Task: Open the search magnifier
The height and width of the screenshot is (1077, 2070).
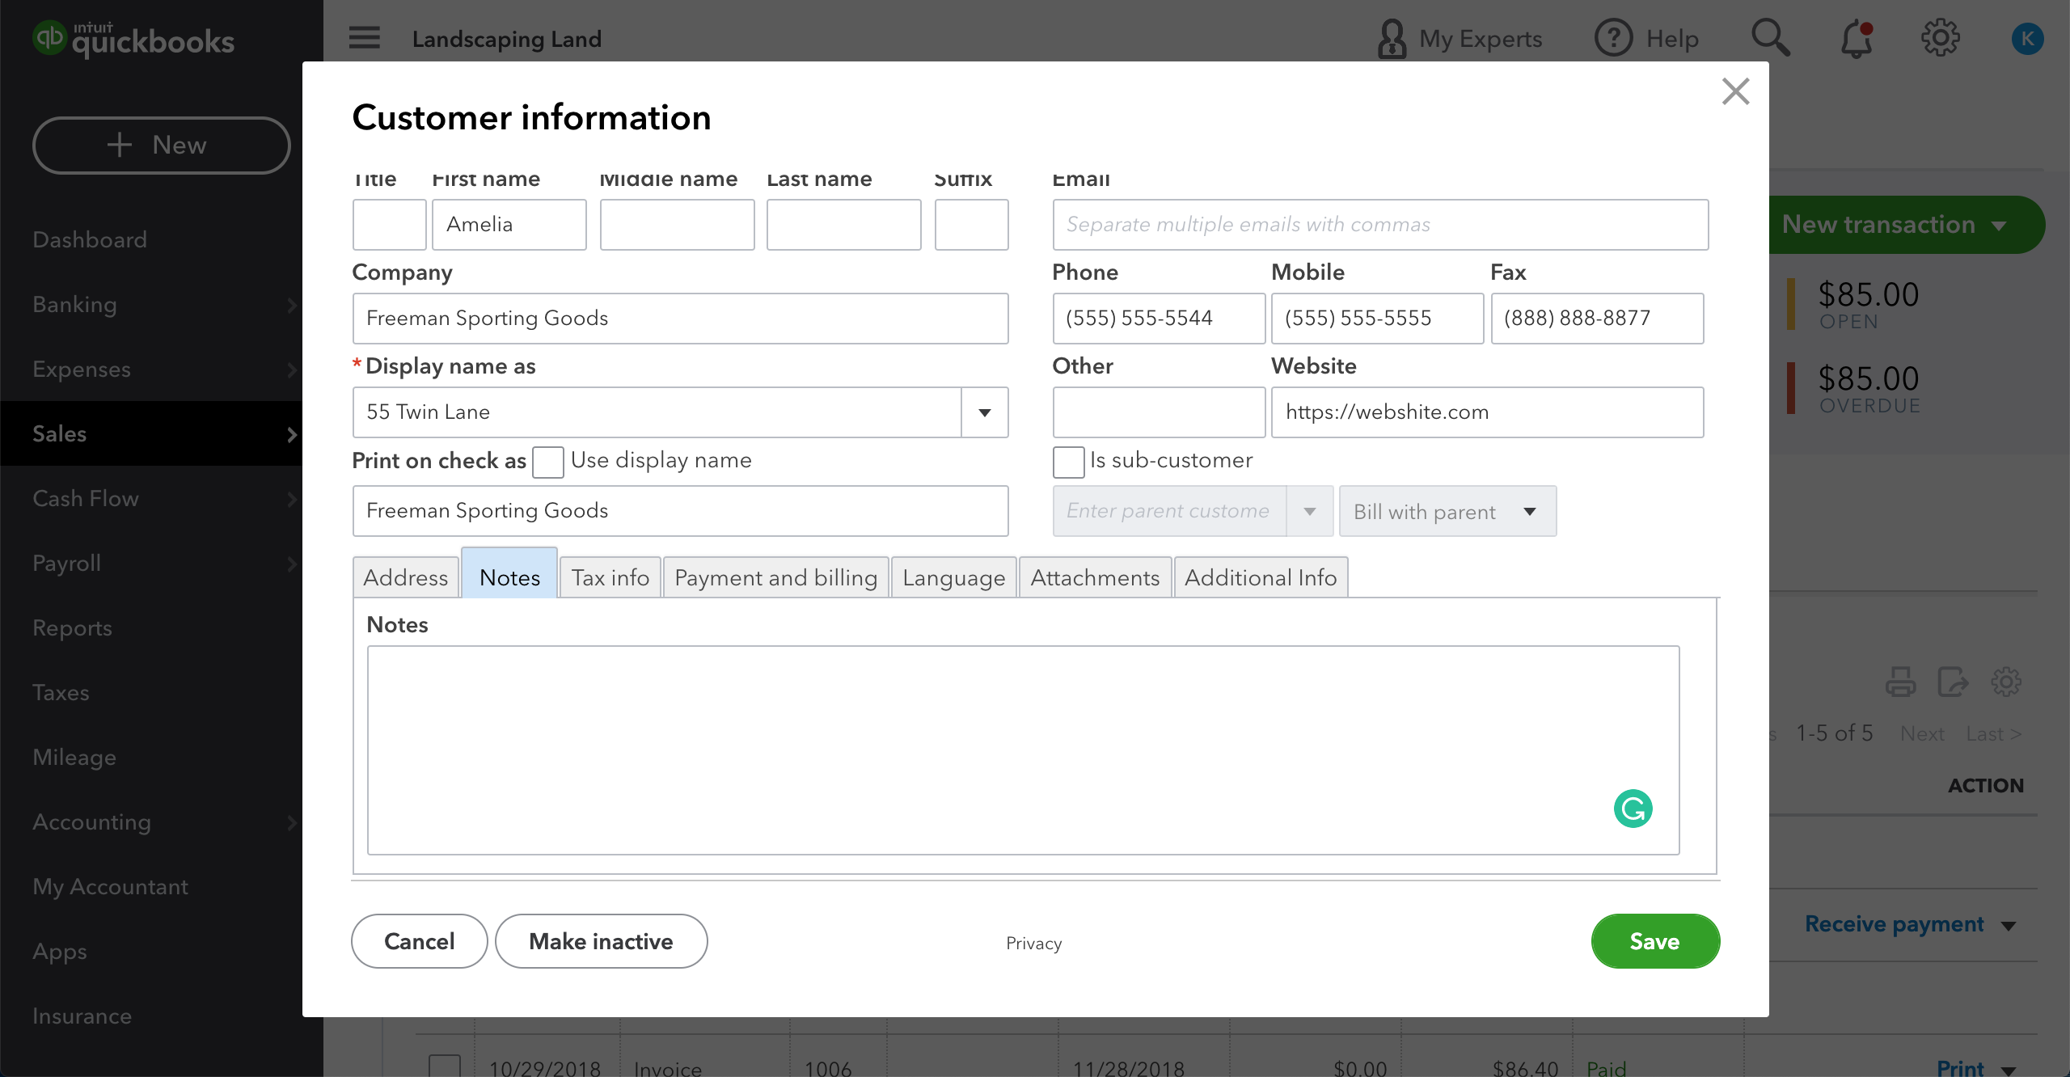Action: 1771,38
